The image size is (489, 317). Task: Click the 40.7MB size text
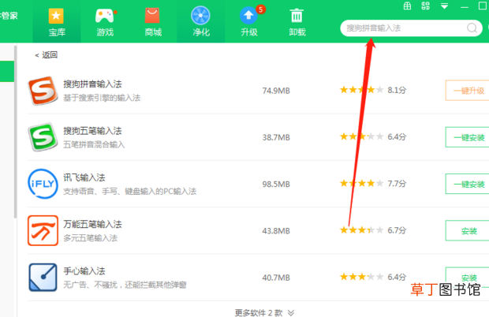(276, 278)
